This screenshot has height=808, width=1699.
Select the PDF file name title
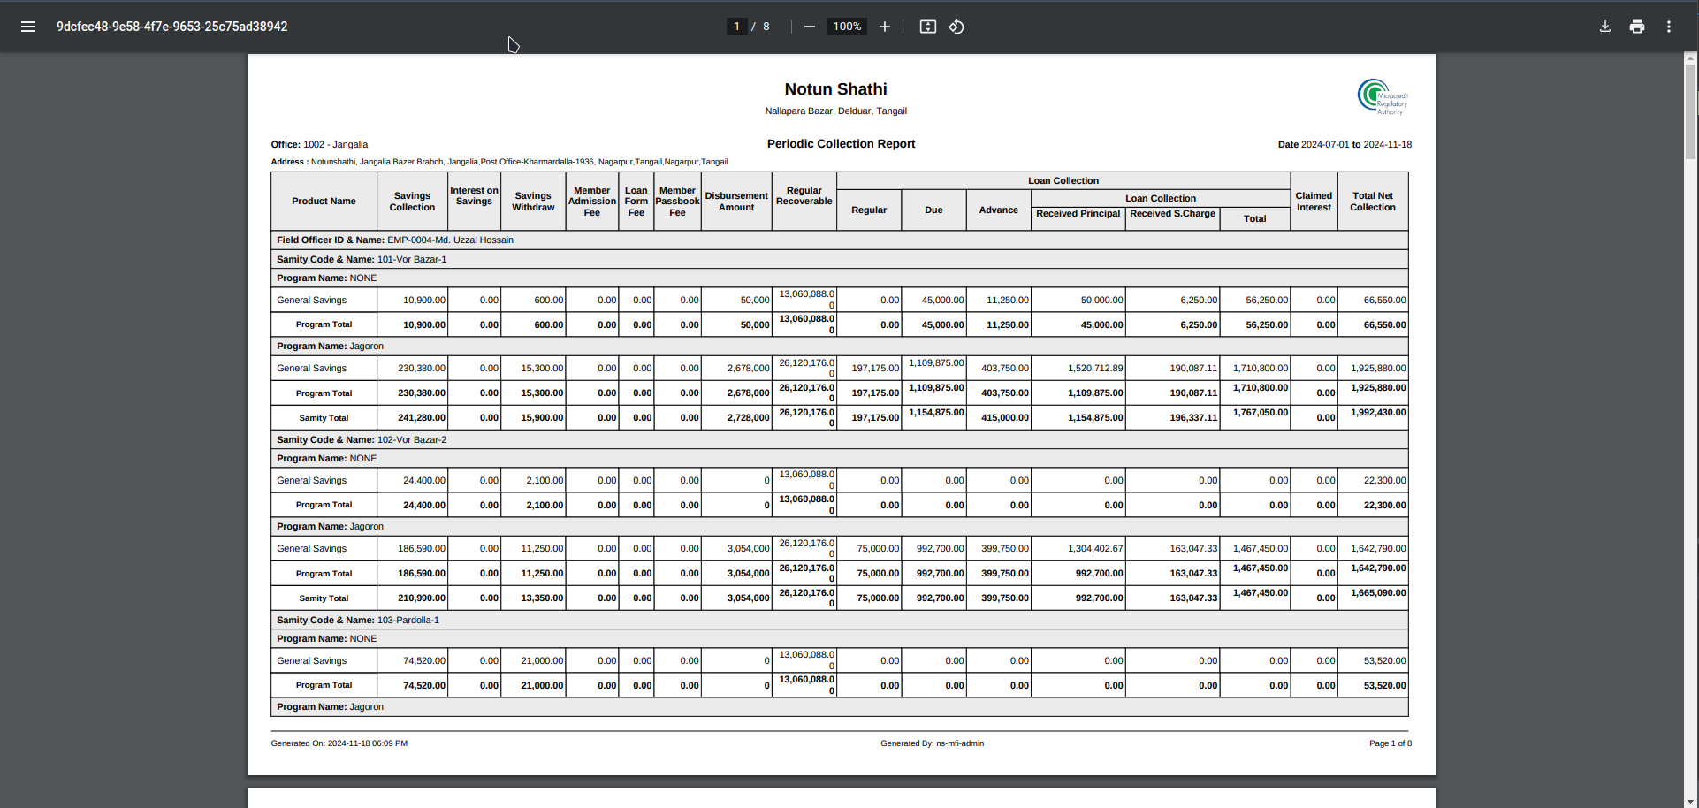(171, 27)
